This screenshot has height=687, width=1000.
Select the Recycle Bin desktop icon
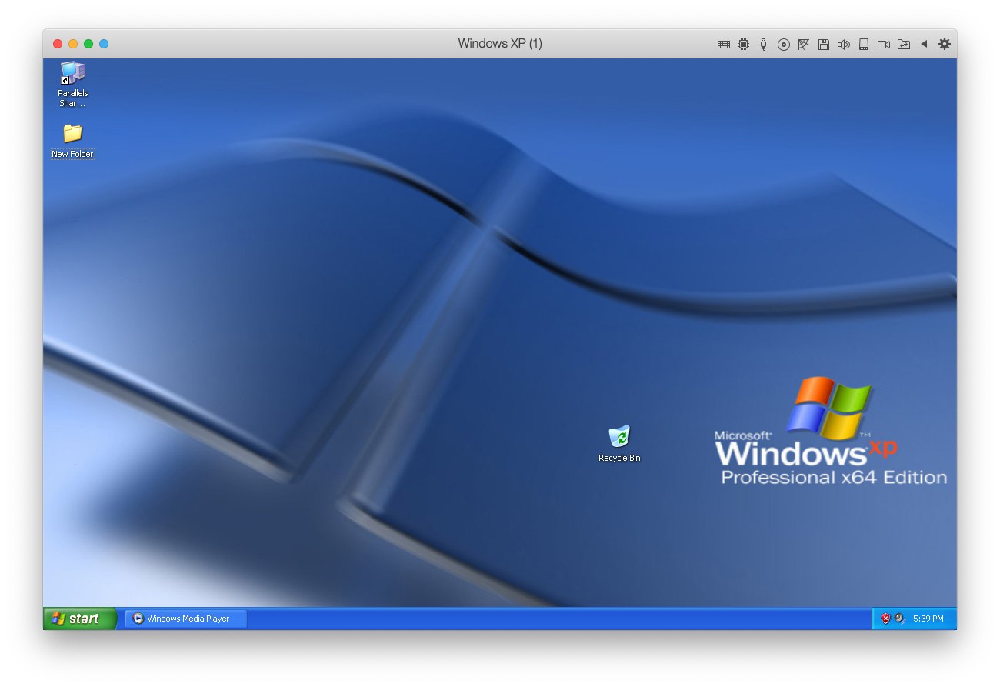619,444
